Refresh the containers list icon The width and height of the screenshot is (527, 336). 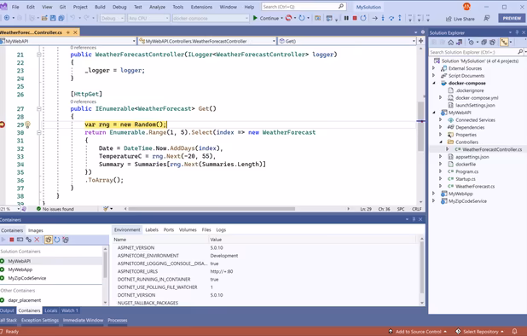pos(57,240)
